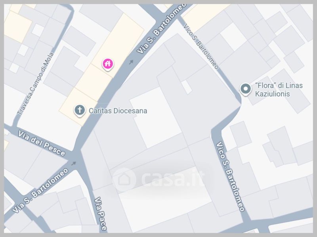Click the upper Via S. Bartolomeo label
317x237 pixels.
coord(161,29)
